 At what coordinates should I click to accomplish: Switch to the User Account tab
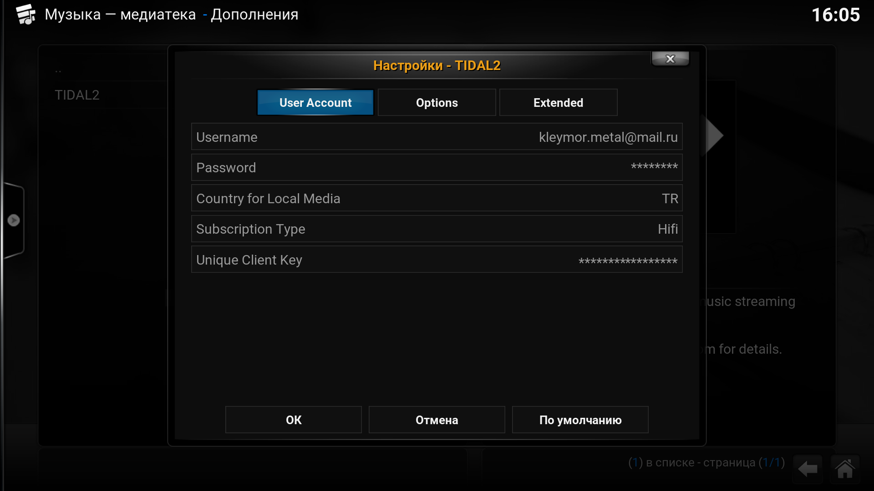(x=315, y=103)
